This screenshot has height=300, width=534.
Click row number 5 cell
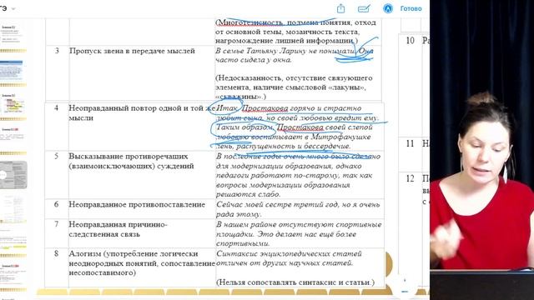[56, 156]
